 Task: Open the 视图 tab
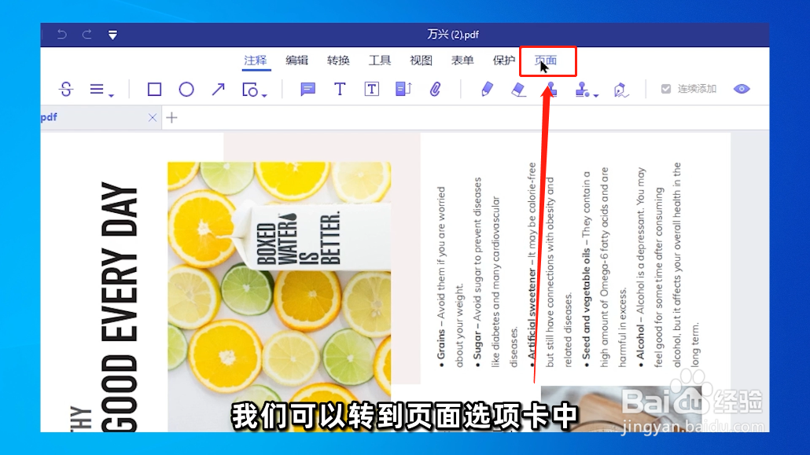(422, 60)
